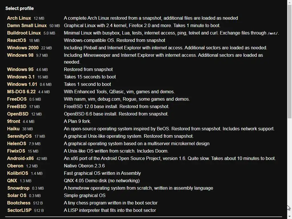Click the Windows 98 link
The height and width of the screenshot is (219, 292).
[20, 55]
